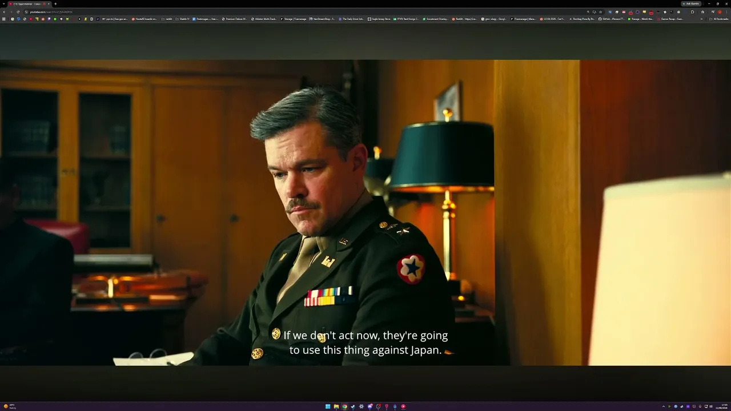Viewport: 731px width, 411px height.
Task: Switch to the Oppenheimer YouTube tab
Action: pos(29,4)
